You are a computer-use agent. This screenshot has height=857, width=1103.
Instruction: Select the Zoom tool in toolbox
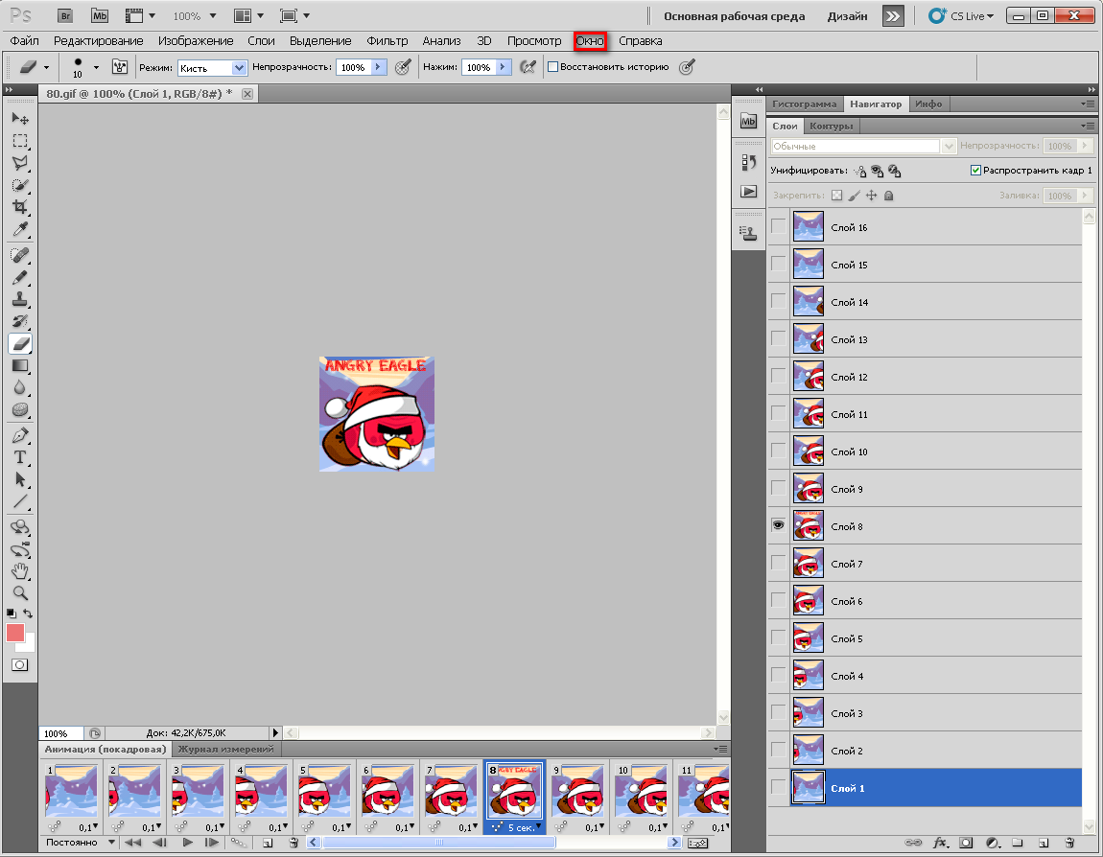(19, 592)
